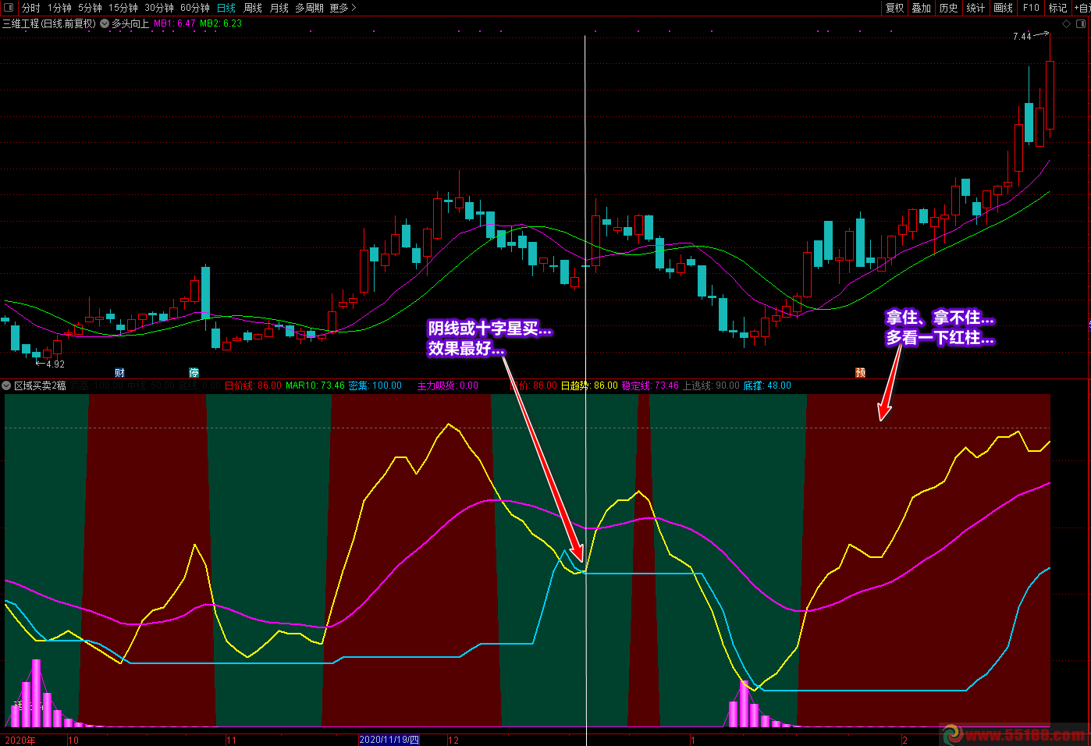Screen dimensions: 1091x746
Task: Click the blue 财 financial event marker
Action: tap(119, 373)
